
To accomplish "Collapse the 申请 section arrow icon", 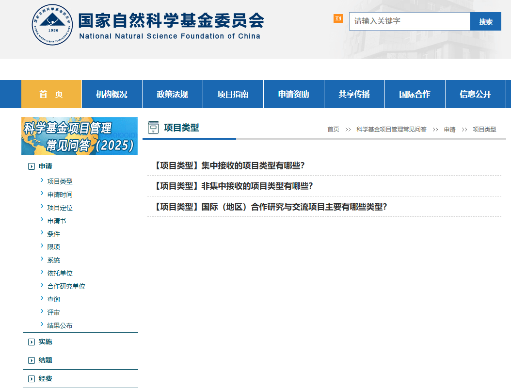I will [32, 166].
